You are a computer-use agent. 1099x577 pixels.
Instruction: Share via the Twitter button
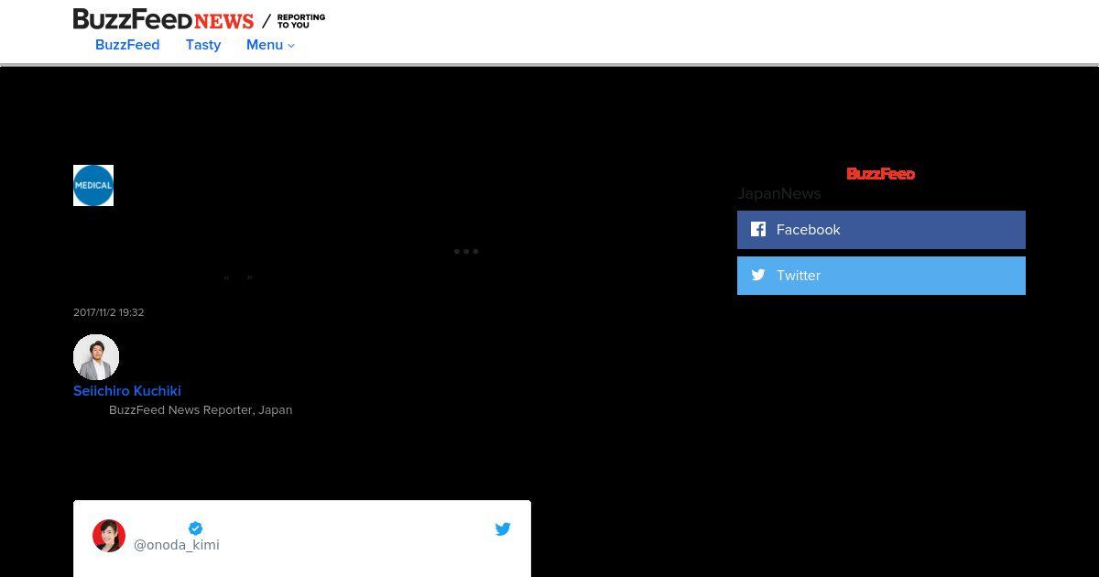tap(881, 276)
